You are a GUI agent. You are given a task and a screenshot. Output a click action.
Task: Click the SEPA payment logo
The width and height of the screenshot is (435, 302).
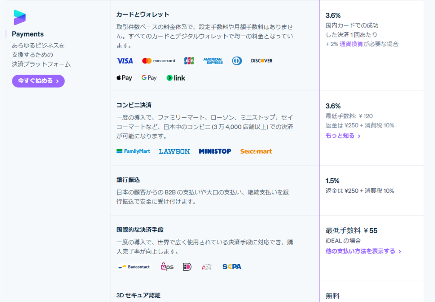(x=232, y=267)
